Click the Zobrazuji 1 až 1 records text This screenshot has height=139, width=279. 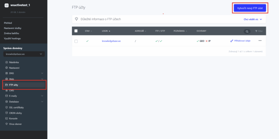tap(246, 51)
